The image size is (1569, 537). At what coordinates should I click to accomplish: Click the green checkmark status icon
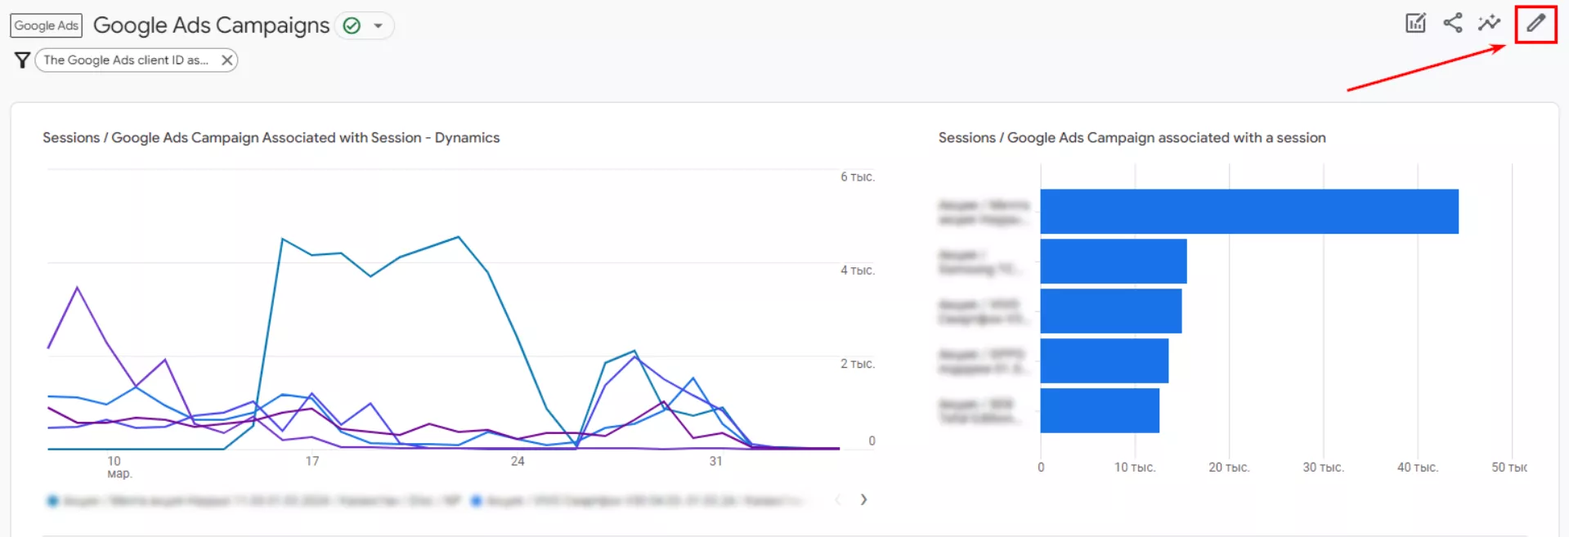tap(352, 26)
